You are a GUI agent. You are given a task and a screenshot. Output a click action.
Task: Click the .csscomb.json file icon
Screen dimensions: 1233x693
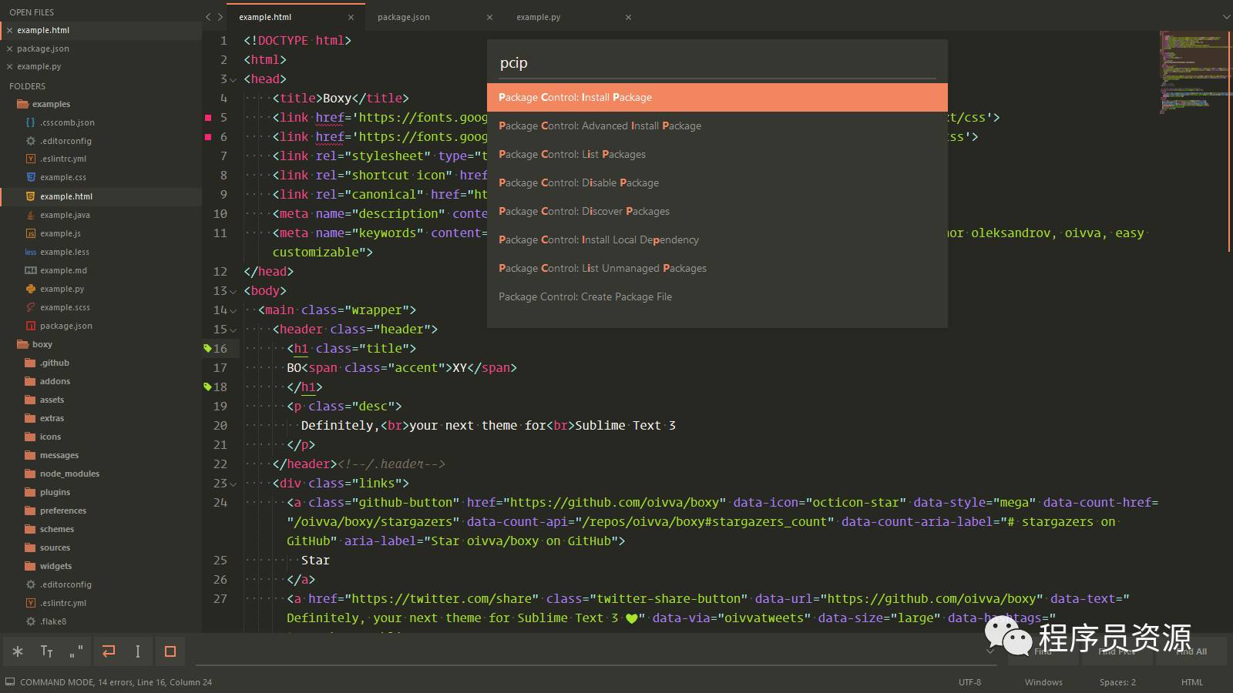(31, 122)
